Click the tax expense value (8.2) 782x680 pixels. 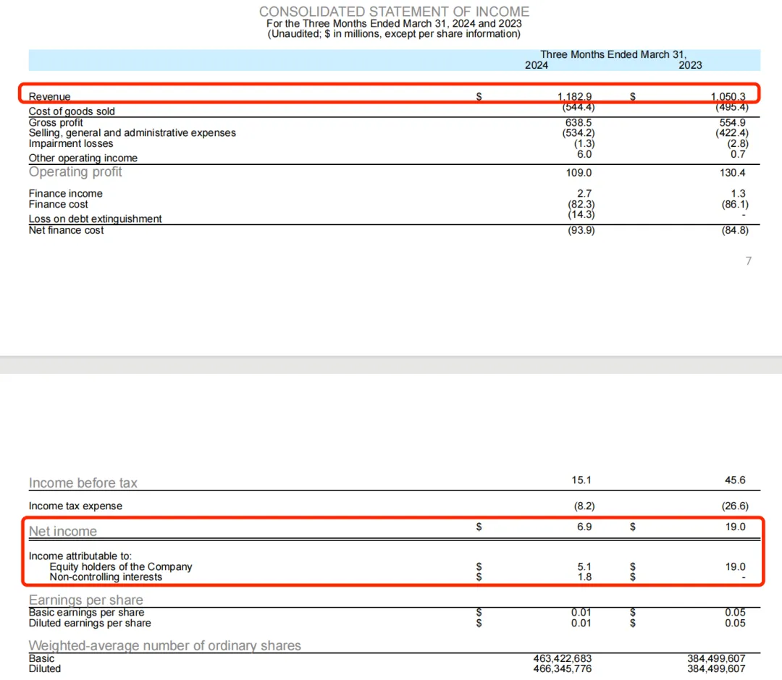click(x=584, y=506)
